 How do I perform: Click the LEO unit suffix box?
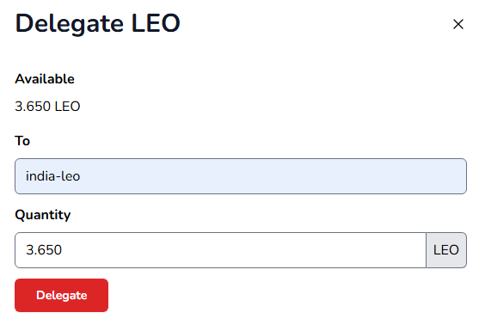pyautogui.click(x=446, y=250)
